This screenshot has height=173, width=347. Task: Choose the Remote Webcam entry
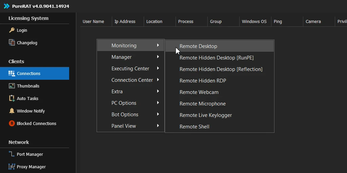click(x=220, y=92)
